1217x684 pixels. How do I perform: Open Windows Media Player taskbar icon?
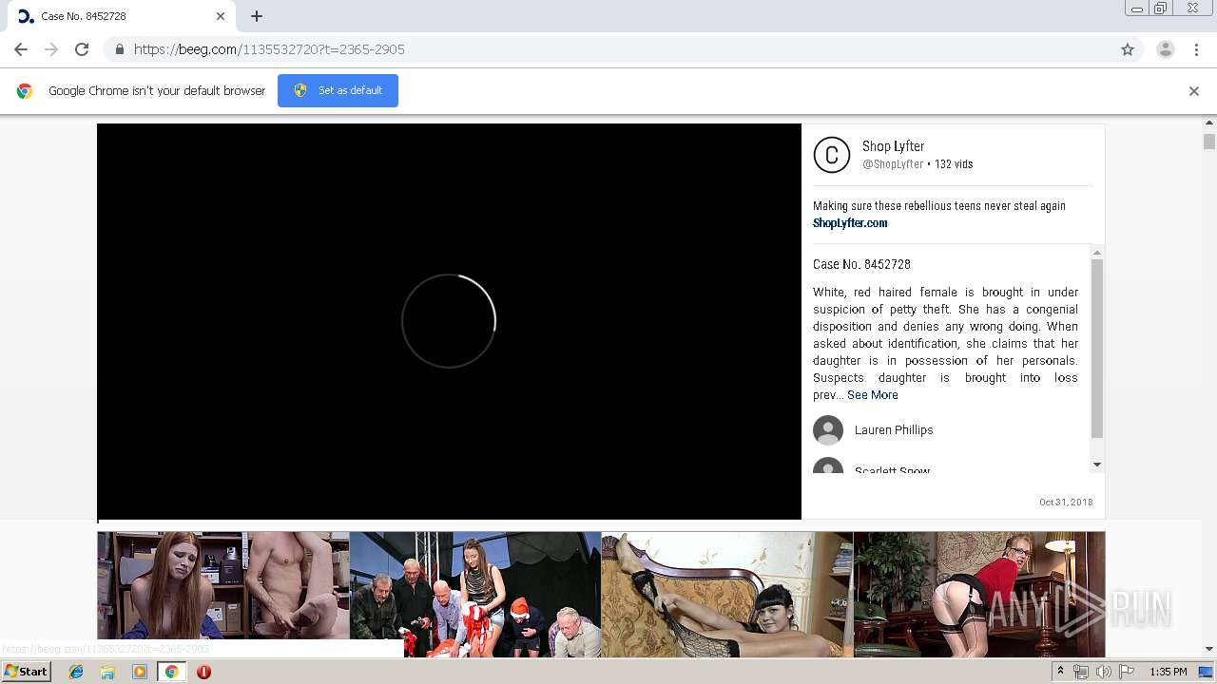pyautogui.click(x=140, y=672)
